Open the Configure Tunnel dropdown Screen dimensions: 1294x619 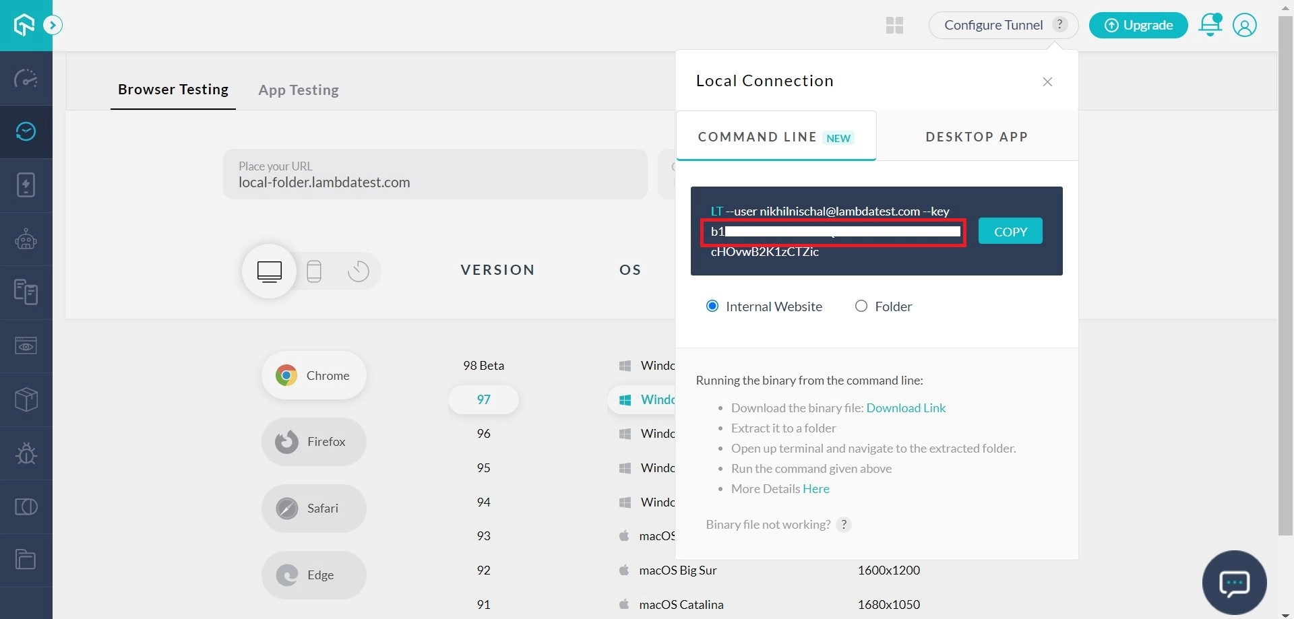point(993,25)
